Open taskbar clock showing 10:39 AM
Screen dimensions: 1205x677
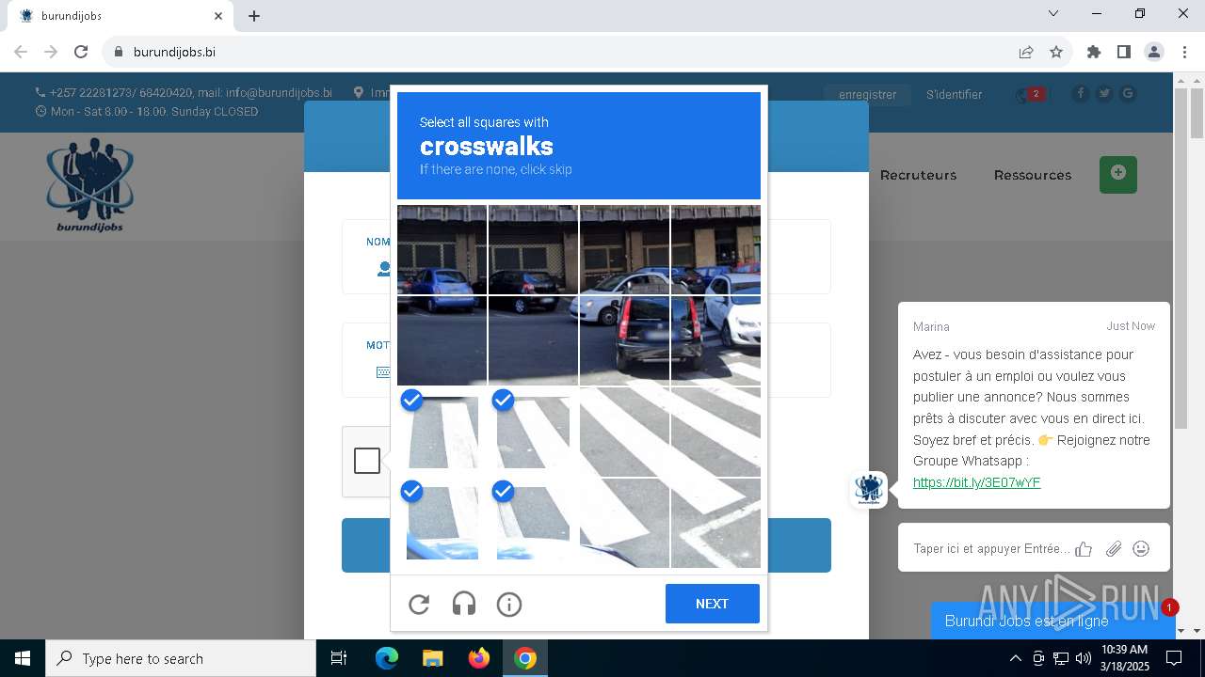click(x=1123, y=658)
